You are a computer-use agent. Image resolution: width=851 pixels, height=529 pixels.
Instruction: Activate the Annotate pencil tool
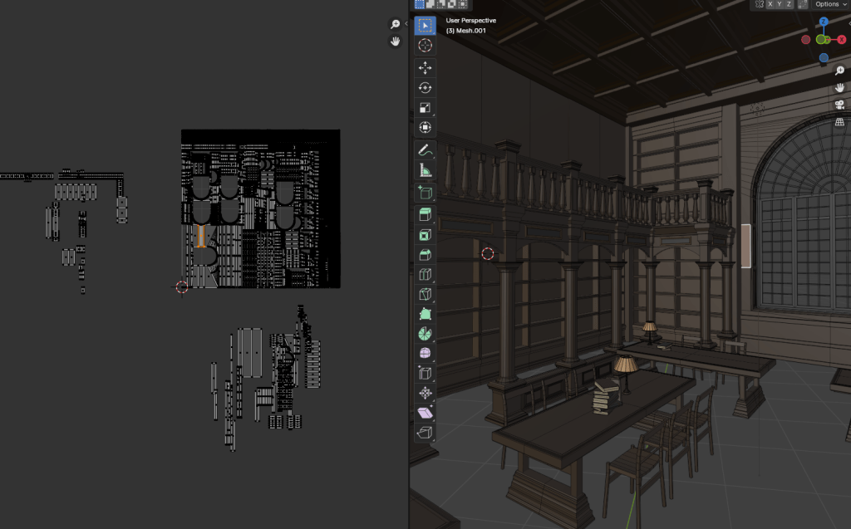coord(425,150)
